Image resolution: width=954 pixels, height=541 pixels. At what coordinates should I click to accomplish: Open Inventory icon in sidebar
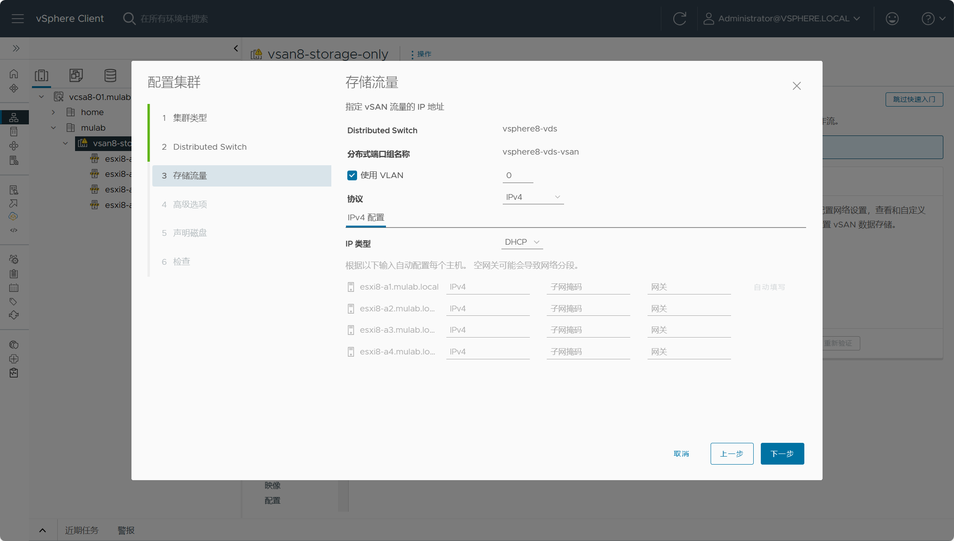coord(14,117)
